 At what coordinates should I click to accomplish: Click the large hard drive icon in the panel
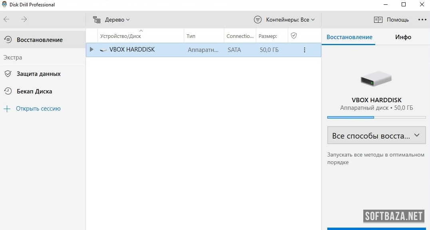[x=376, y=79]
